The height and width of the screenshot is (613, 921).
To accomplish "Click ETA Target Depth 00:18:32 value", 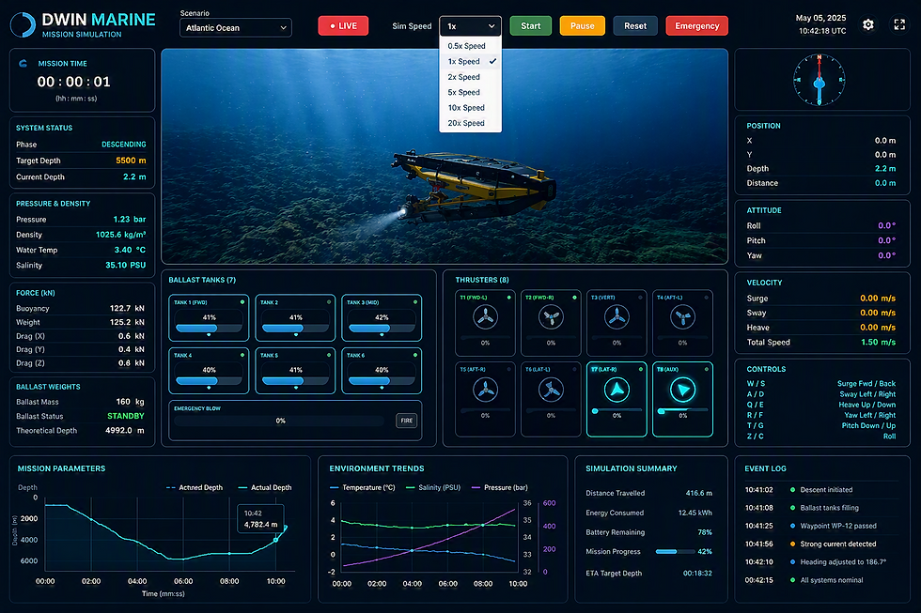I will coord(697,574).
